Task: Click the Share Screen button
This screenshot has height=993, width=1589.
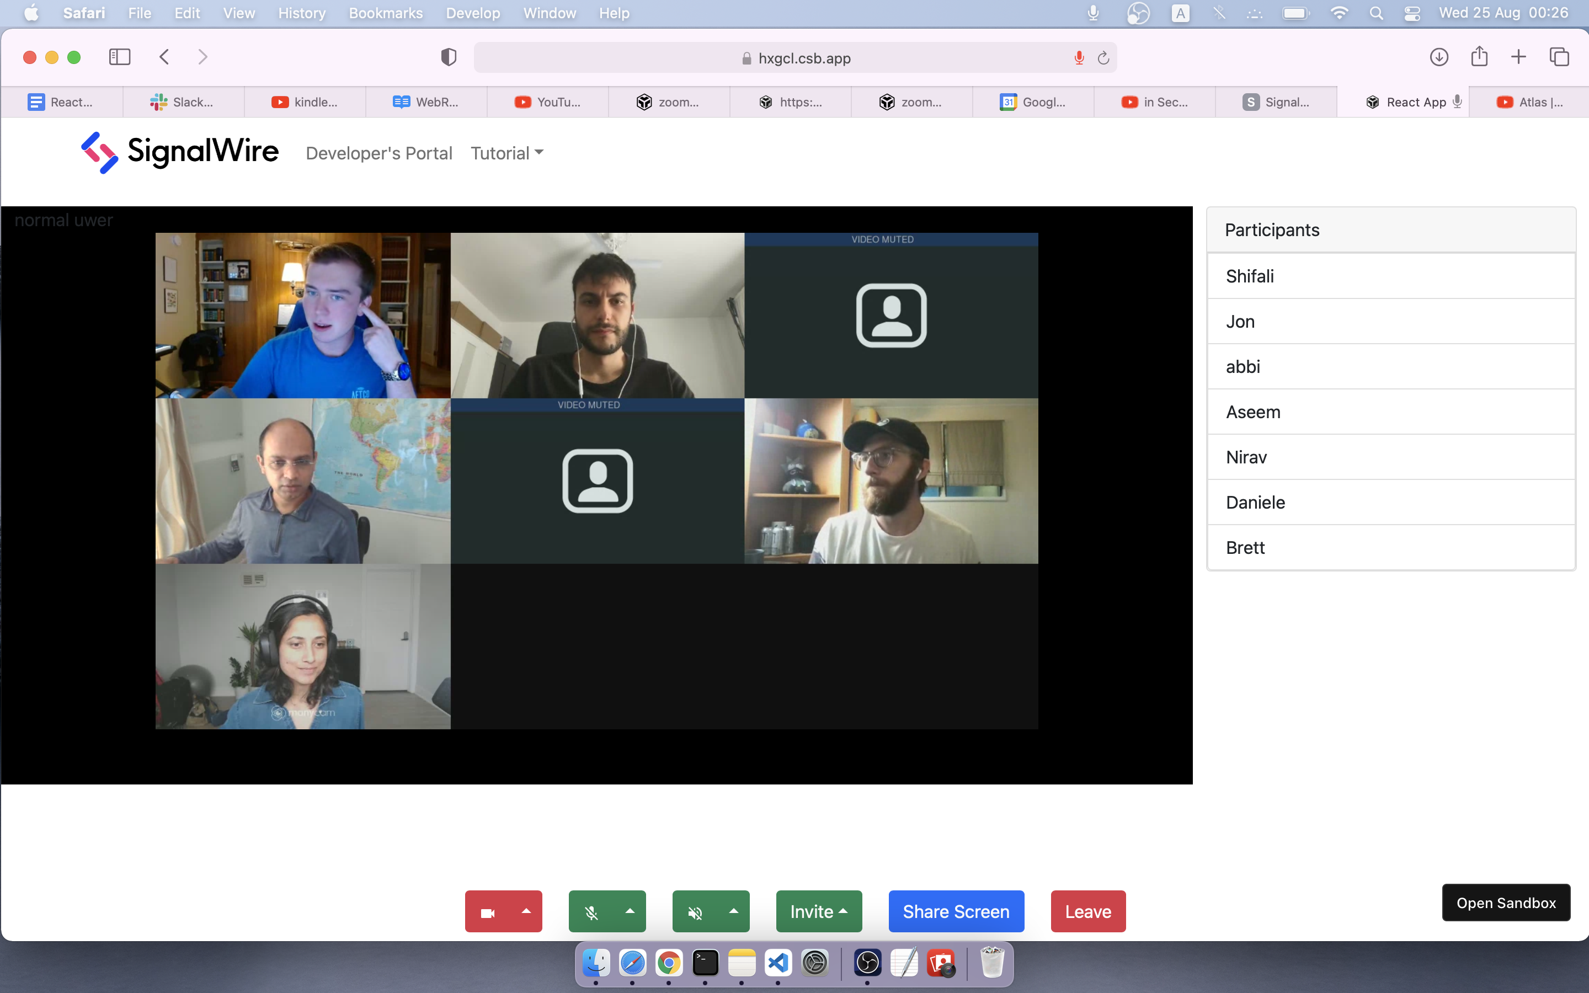Action: click(956, 911)
